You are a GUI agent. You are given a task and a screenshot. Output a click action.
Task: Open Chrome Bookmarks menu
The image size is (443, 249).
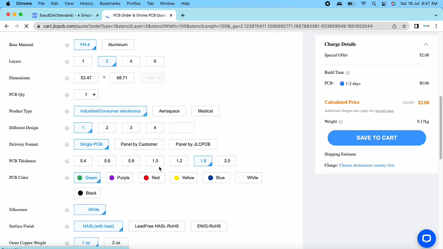110,4
